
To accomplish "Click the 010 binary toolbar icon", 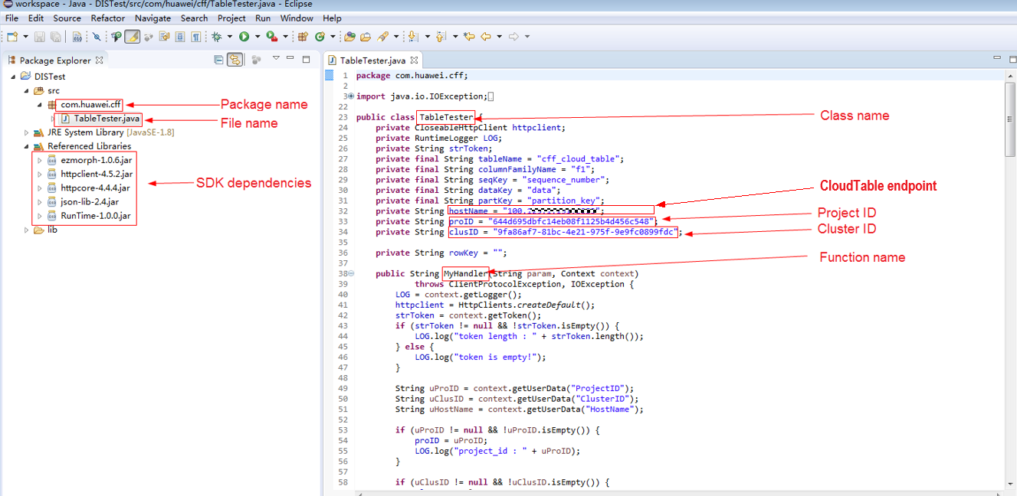I will point(77,37).
